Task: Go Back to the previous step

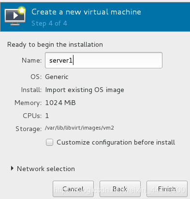Action: 120,189
